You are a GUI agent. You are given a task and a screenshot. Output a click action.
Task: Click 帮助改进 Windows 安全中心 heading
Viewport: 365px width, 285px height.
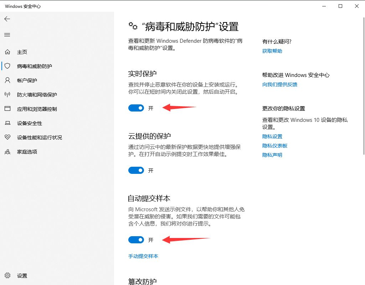pyautogui.click(x=296, y=75)
